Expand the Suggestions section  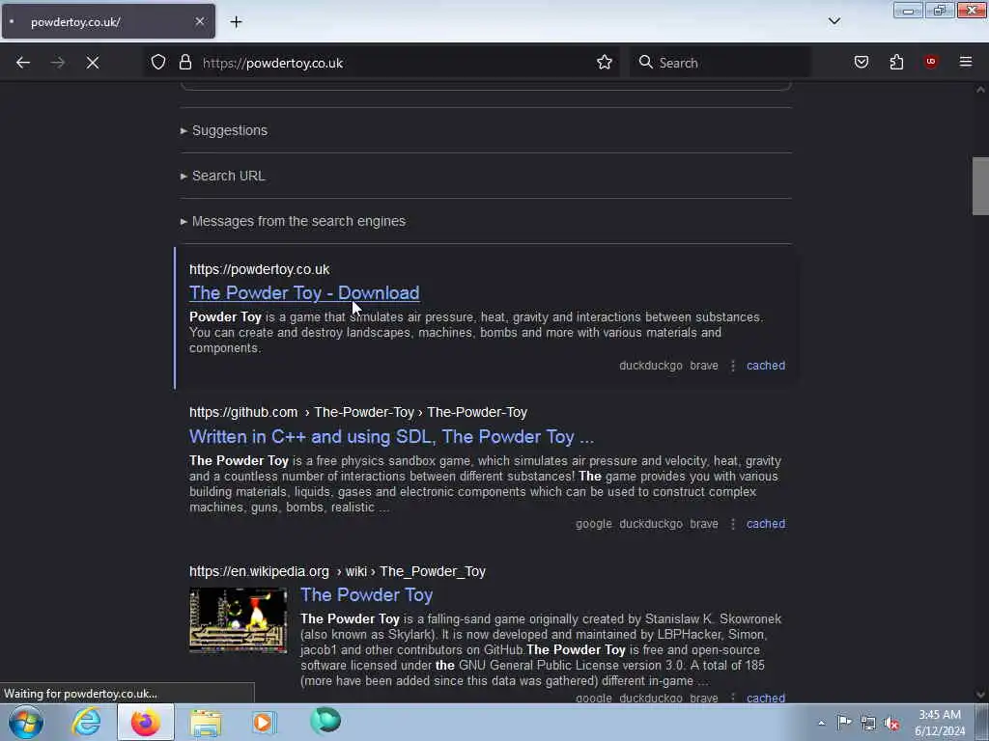coord(224,130)
